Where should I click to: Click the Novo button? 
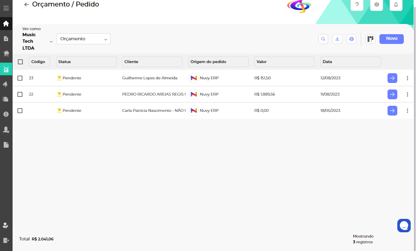(391, 39)
